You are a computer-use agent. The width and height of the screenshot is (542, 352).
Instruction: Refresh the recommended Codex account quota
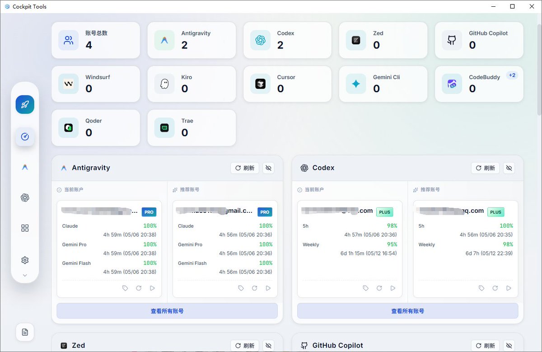[x=495, y=288]
